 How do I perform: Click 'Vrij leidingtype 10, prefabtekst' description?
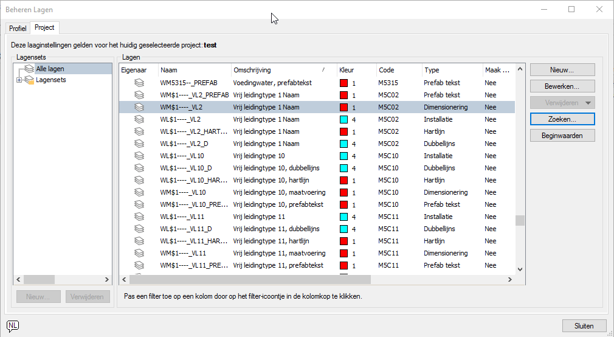tap(278, 204)
